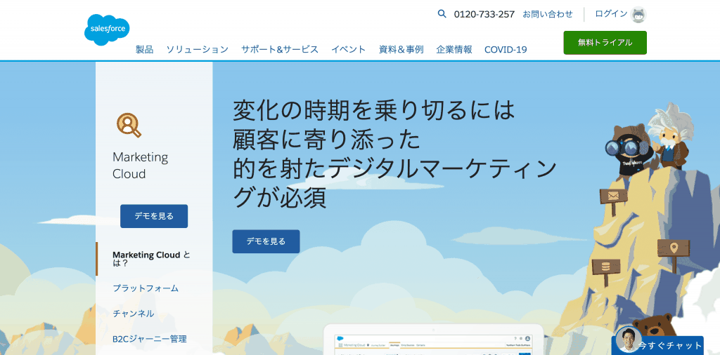Click the Astro avatar next to ログイン
This screenshot has width=720, height=355.
(638, 15)
